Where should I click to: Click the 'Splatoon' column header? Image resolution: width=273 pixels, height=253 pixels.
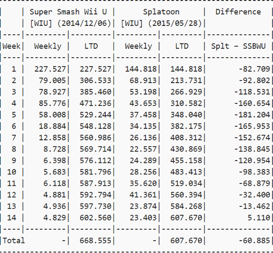point(161,12)
